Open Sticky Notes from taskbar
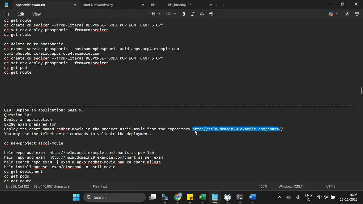The image size is (363, 204). click(190, 197)
